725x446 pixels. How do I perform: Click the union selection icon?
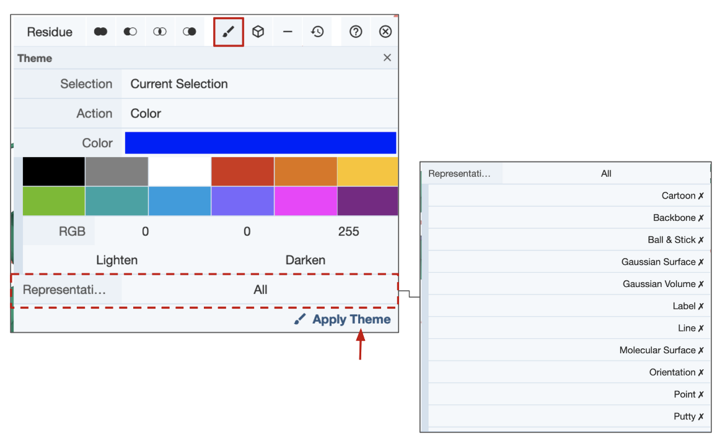100,32
